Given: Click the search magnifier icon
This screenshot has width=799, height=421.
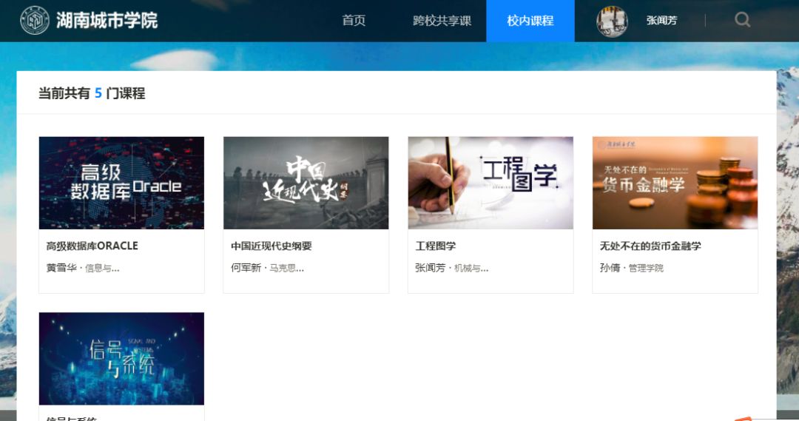Looking at the screenshot, I should pyautogui.click(x=742, y=20).
